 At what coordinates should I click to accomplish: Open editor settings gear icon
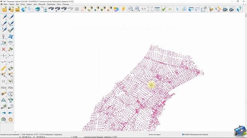click(10, 119)
